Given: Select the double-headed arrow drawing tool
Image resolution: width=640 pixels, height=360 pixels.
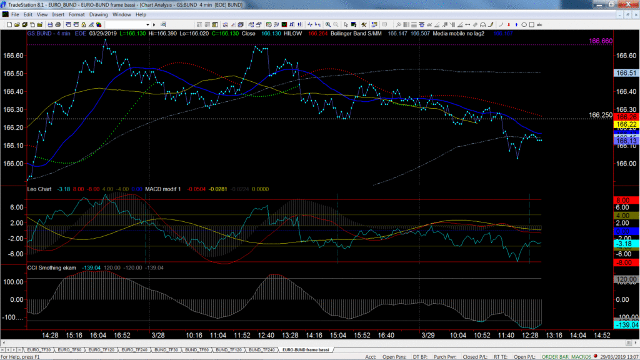Looking at the screenshot, I should (467, 24).
